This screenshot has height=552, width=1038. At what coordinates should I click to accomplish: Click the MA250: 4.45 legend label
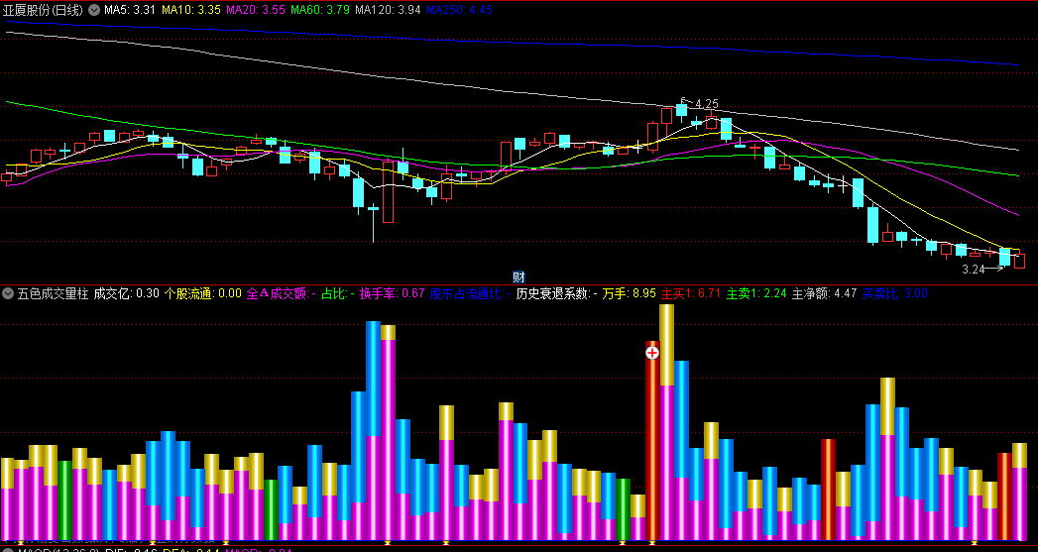(x=459, y=10)
